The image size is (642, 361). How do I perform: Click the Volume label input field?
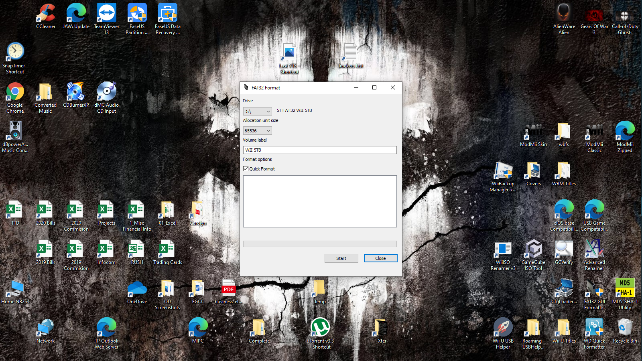(x=320, y=150)
